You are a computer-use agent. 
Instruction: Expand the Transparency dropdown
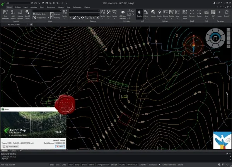click(48, 18)
